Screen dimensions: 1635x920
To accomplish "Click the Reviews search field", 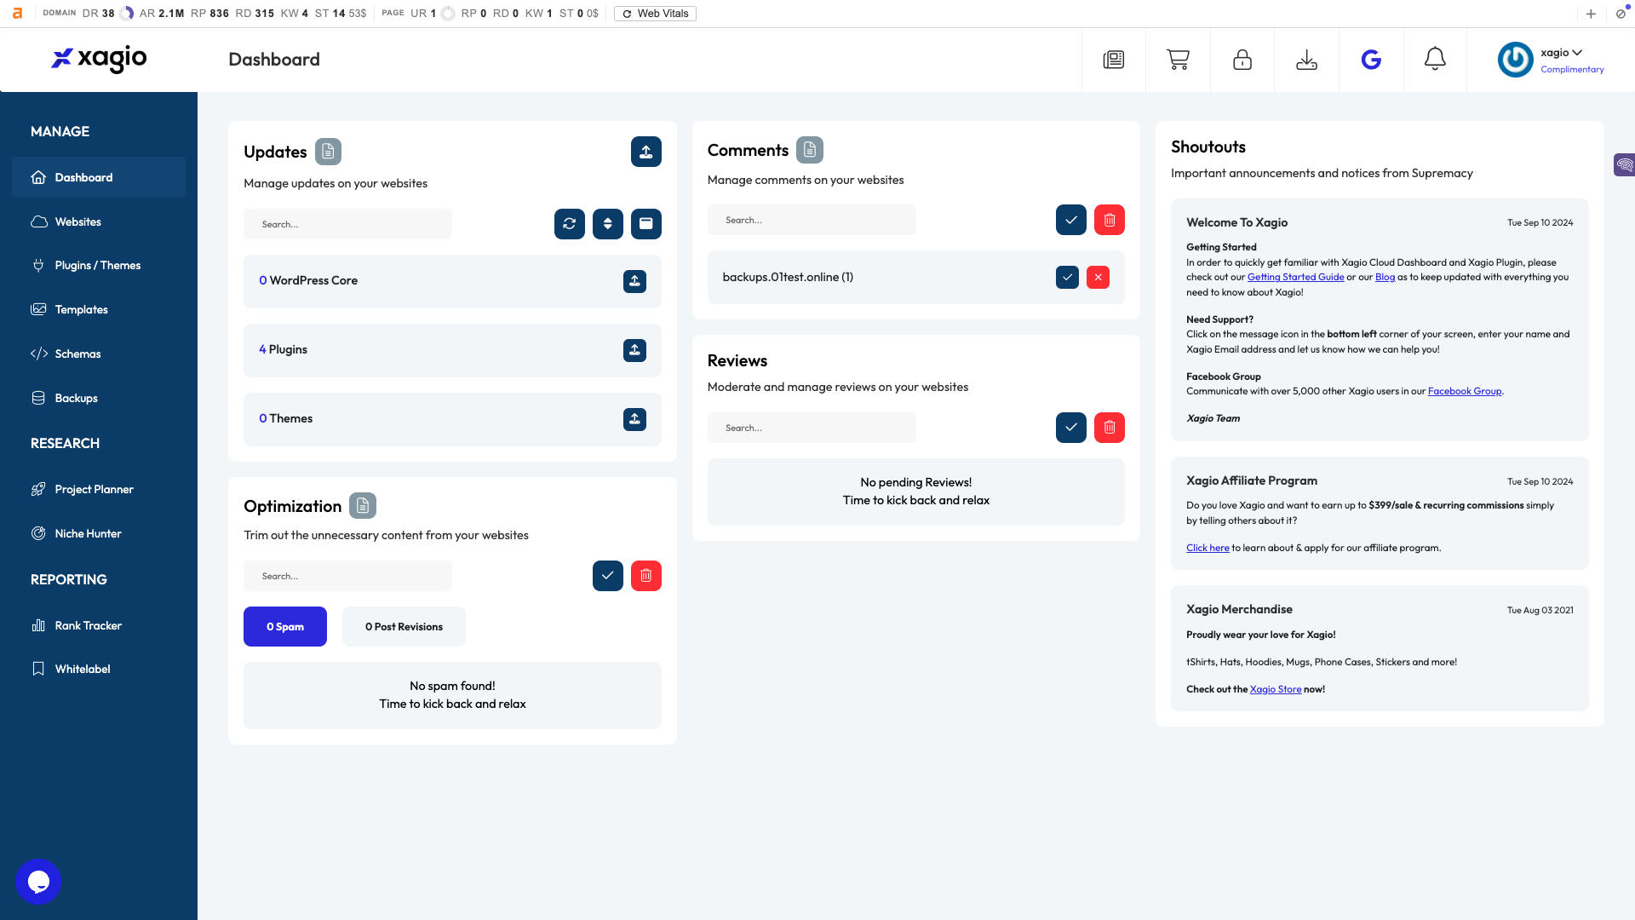I will click(x=812, y=428).
